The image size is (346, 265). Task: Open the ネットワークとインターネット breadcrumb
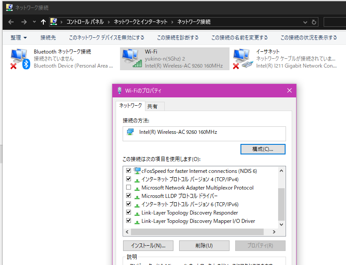pyautogui.click(x=141, y=22)
